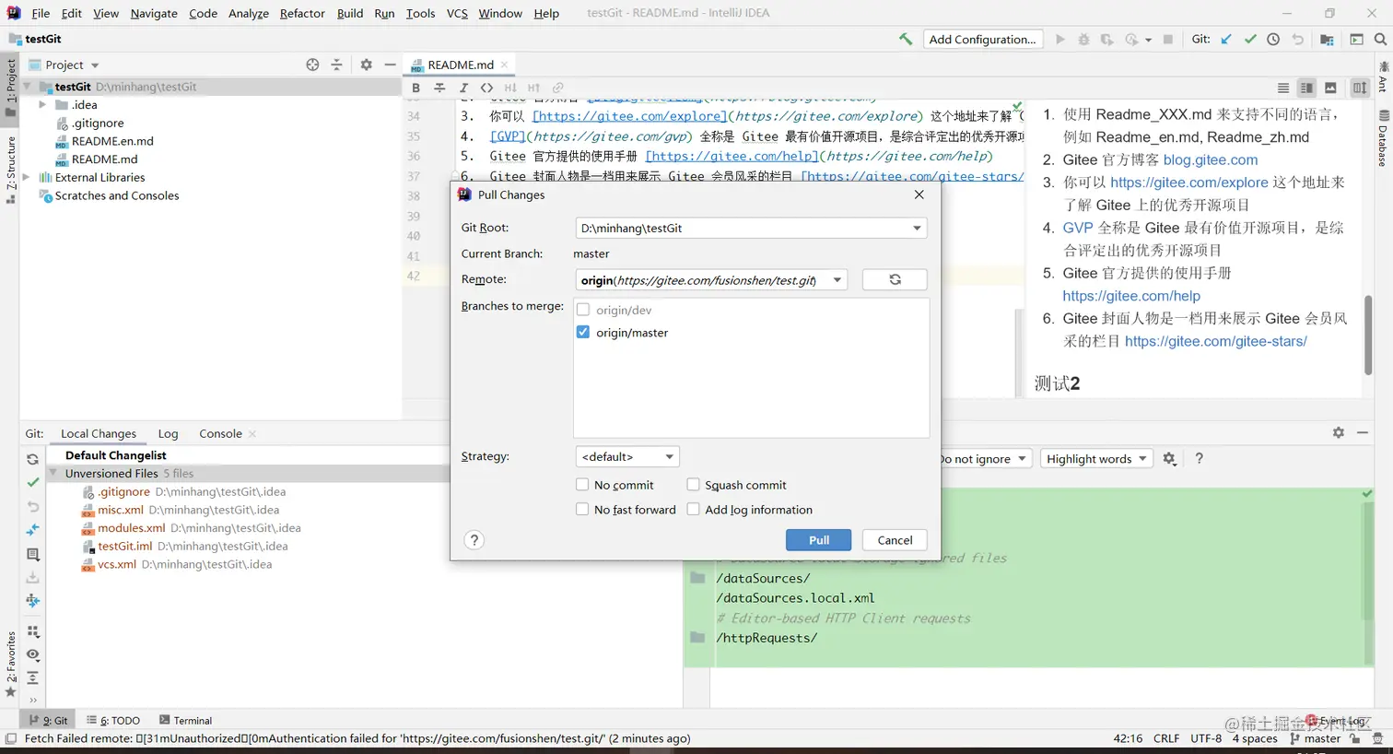Expand the .idea folder in project tree
1393x754 pixels.
[42, 105]
